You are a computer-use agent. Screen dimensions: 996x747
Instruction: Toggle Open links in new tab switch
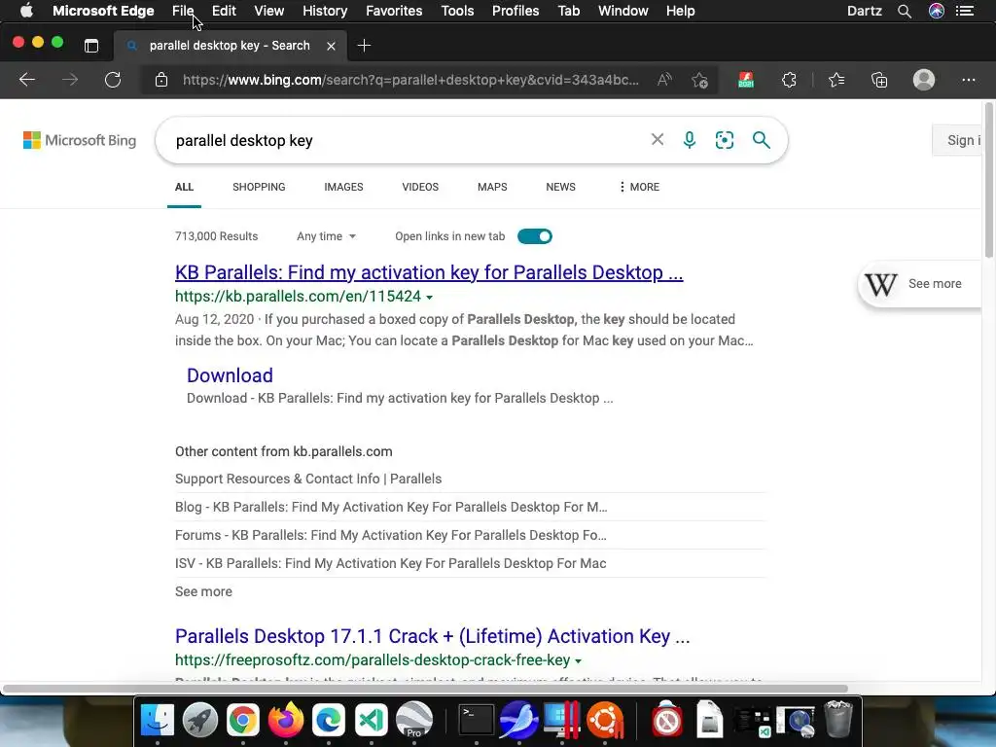coord(534,236)
